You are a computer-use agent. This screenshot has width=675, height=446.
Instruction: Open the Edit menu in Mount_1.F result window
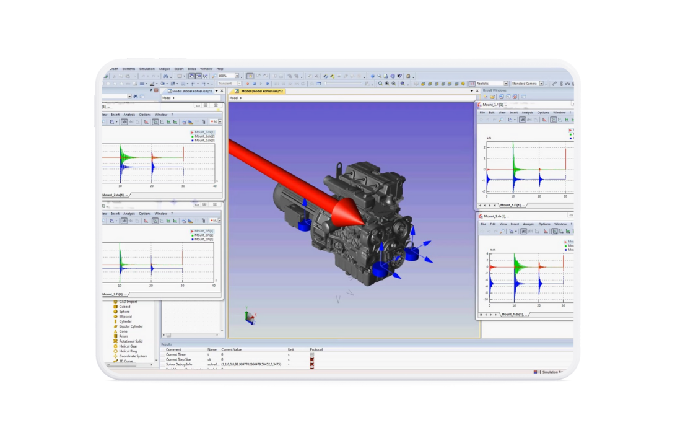(x=491, y=113)
